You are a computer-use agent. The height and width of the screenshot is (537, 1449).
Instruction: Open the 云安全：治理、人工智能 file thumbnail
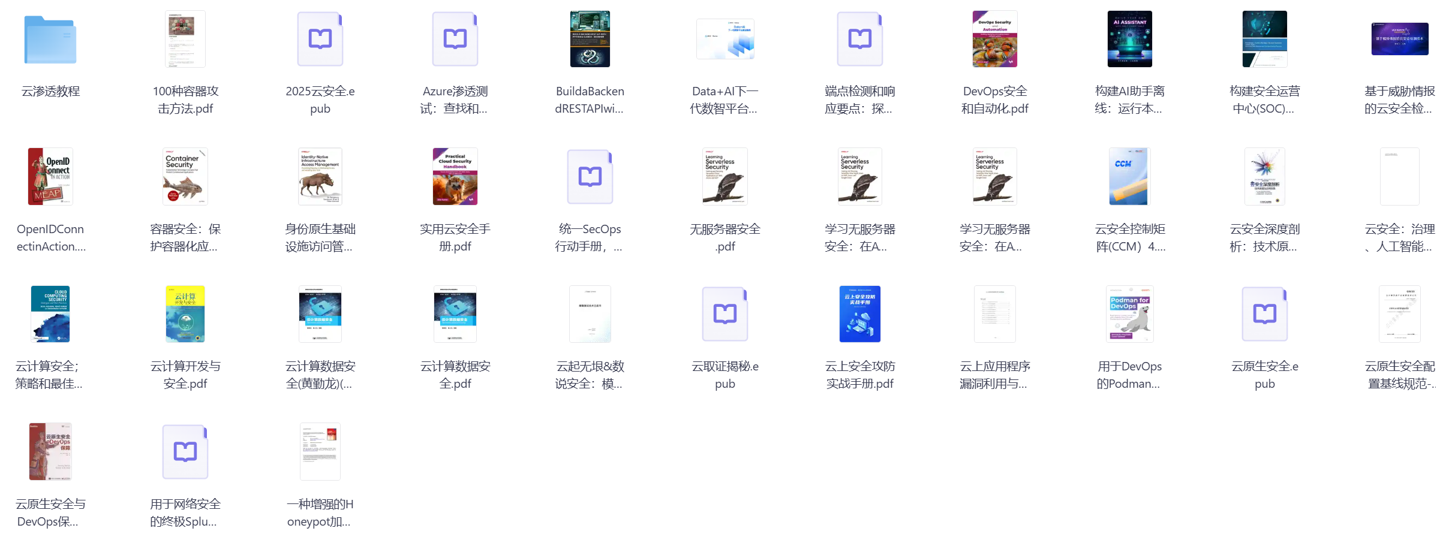pyautogui.click(x=1400, y=176)
